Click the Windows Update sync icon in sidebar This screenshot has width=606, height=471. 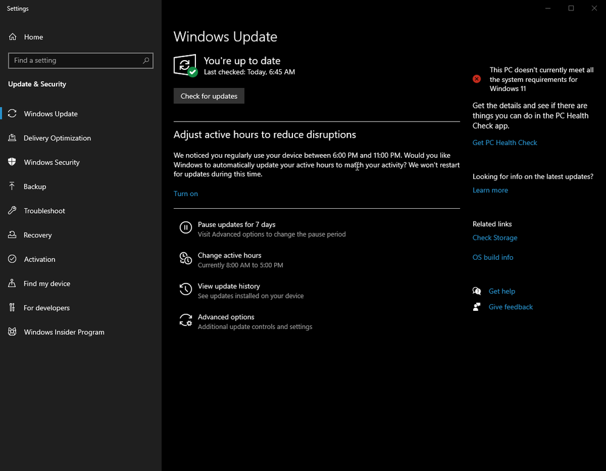point(12,114)
